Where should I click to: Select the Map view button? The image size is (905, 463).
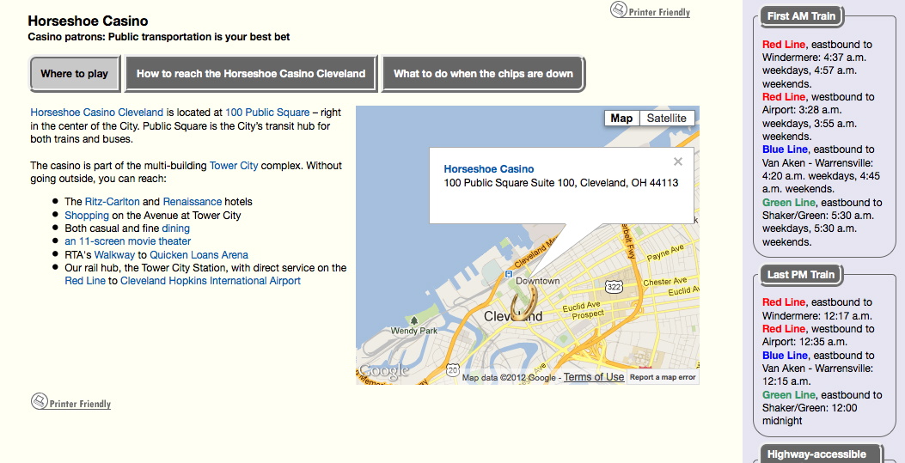pyautogui.click(x=621, y=119)
